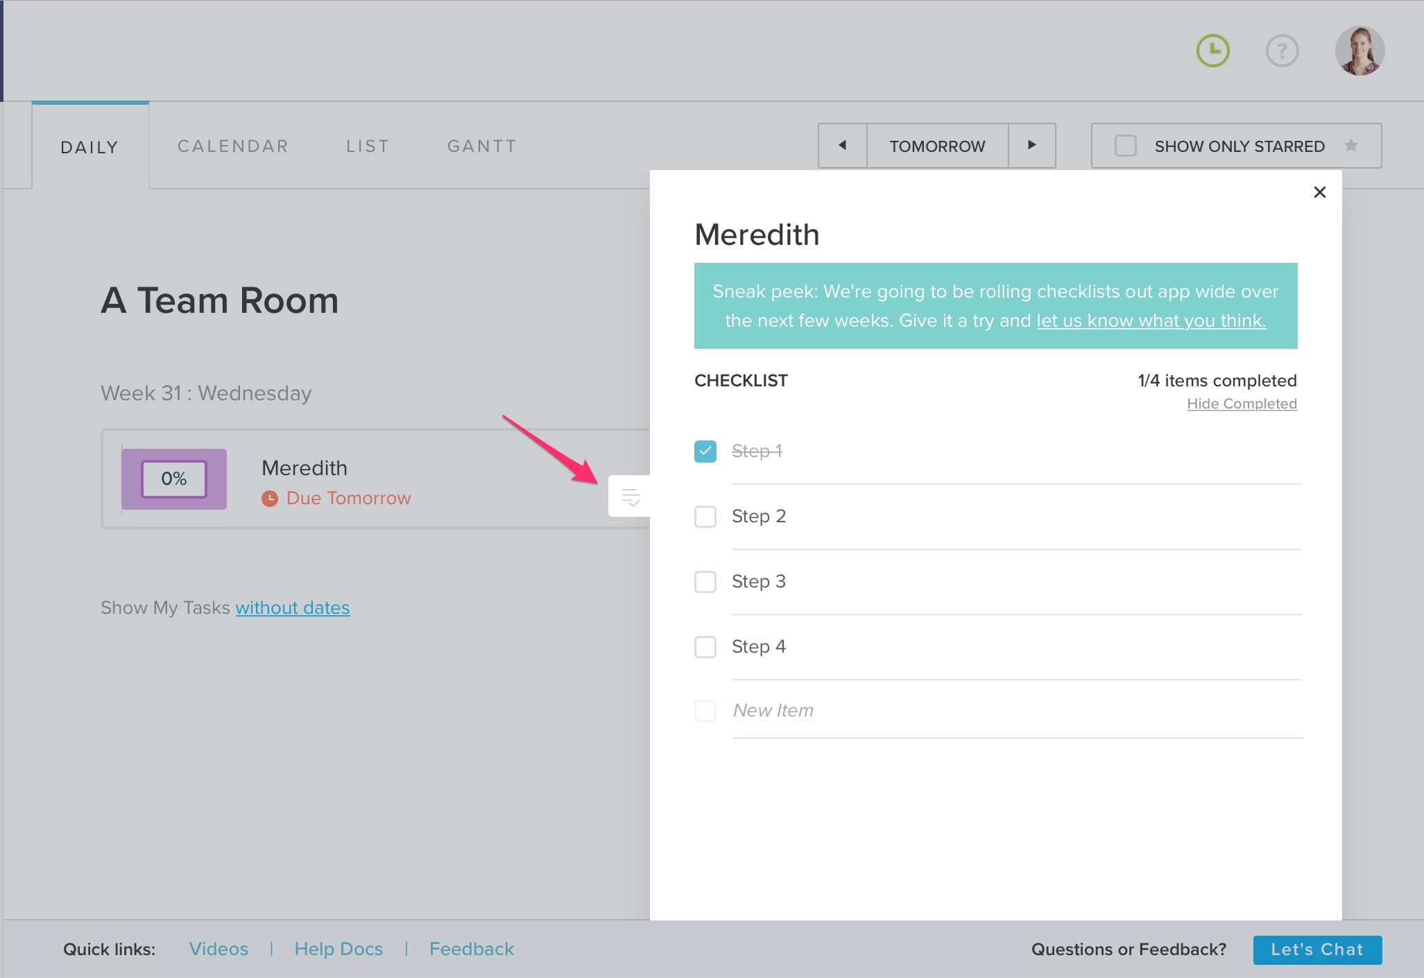Check the Step 2 checkbox

tap(705, 517)
